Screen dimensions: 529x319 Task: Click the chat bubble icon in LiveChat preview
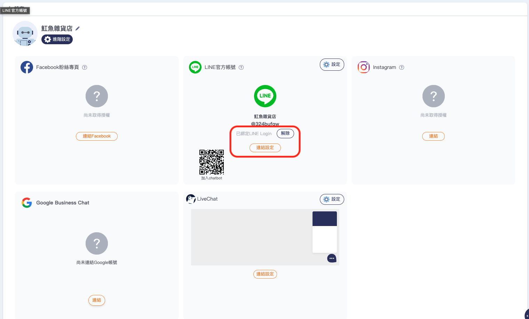332,258
